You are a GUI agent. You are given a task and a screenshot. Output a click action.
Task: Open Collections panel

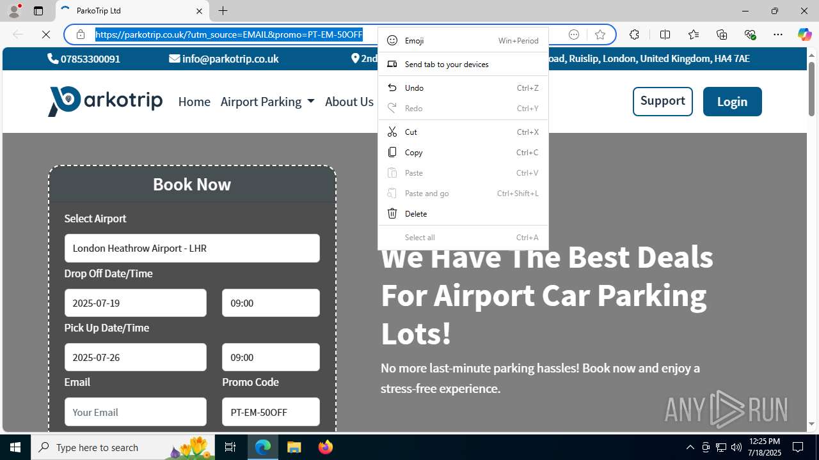[x=722, y=34]
